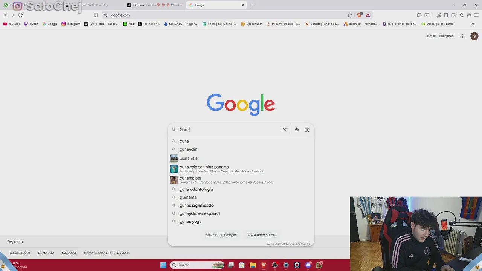Open Google Lens image search icon
The image size is (482, 271).
307,129
